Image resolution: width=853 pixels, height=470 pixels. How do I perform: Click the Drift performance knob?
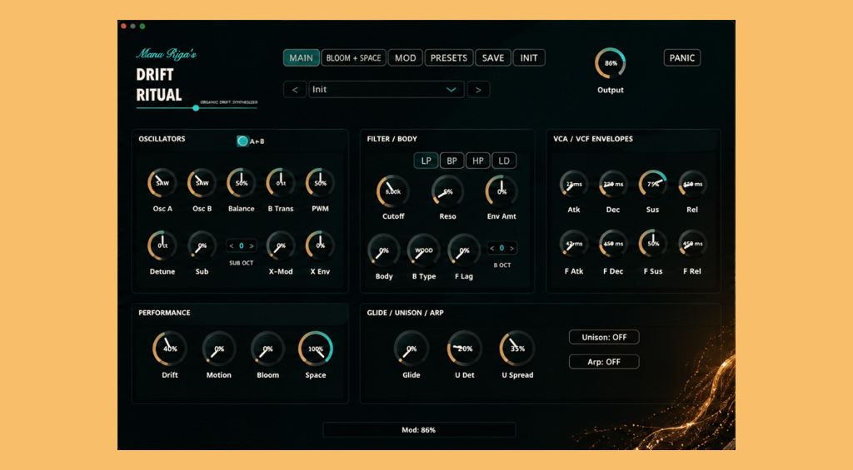170,349
